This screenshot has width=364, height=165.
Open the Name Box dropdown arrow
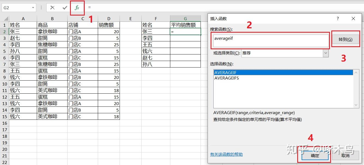pyautogui.click(x=33, y=8)
